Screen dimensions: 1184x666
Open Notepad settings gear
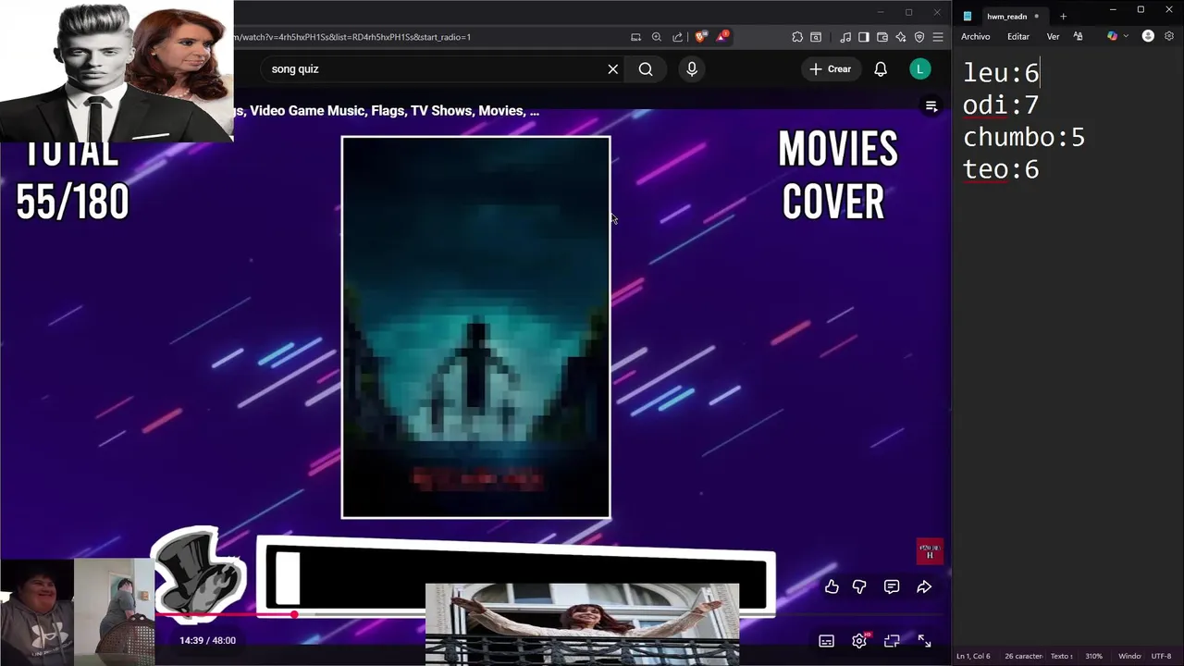[x=1169, y=36]
